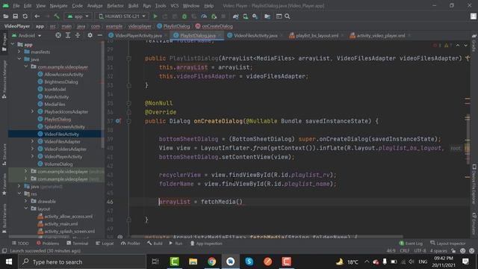Open the VCS menu
The image size is (478, 269).
coord(174,6)
